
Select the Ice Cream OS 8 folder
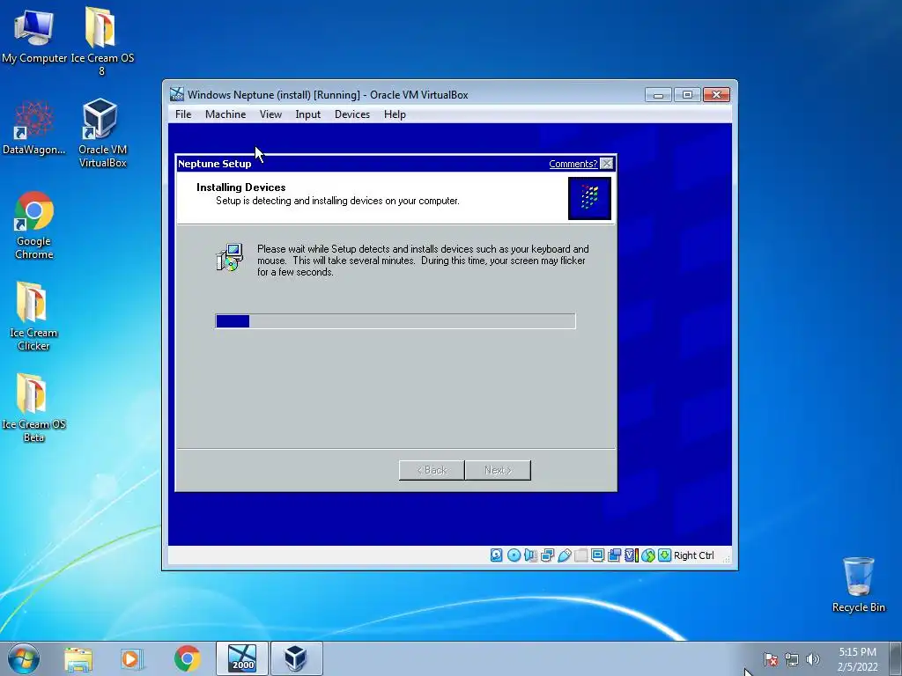(102, 41)
